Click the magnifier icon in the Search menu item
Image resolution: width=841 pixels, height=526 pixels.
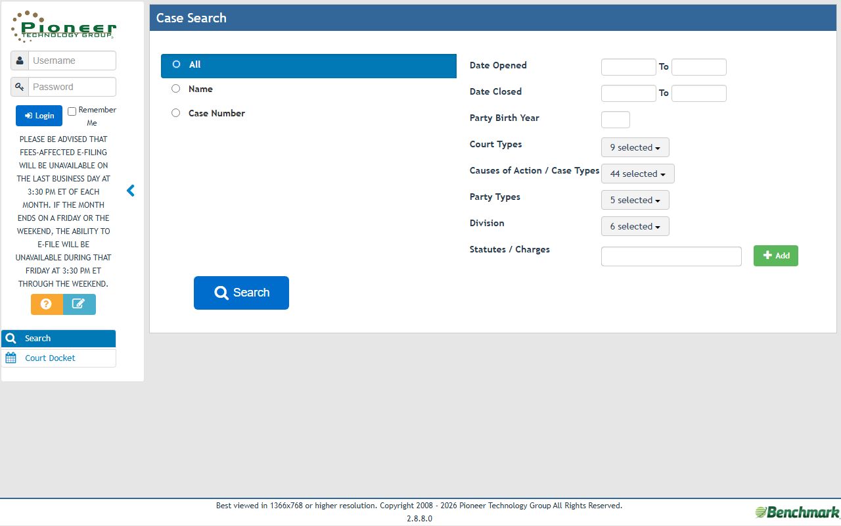click(11, 339)
